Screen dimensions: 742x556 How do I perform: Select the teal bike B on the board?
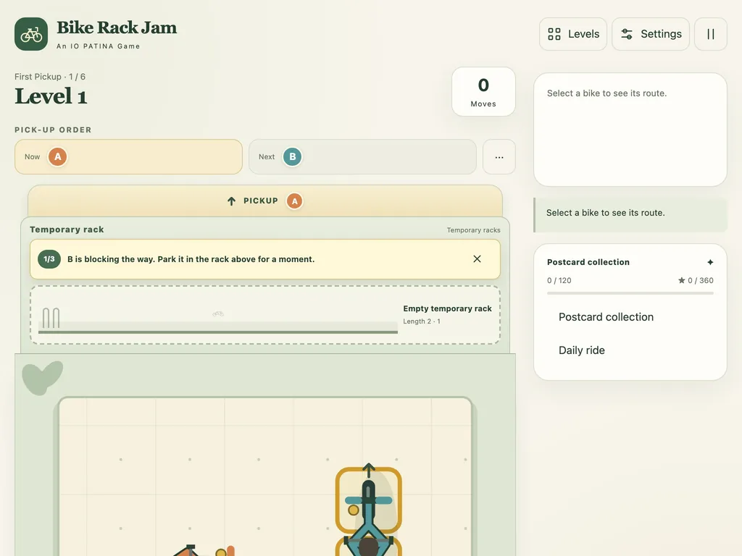click(x=369, y=510)
